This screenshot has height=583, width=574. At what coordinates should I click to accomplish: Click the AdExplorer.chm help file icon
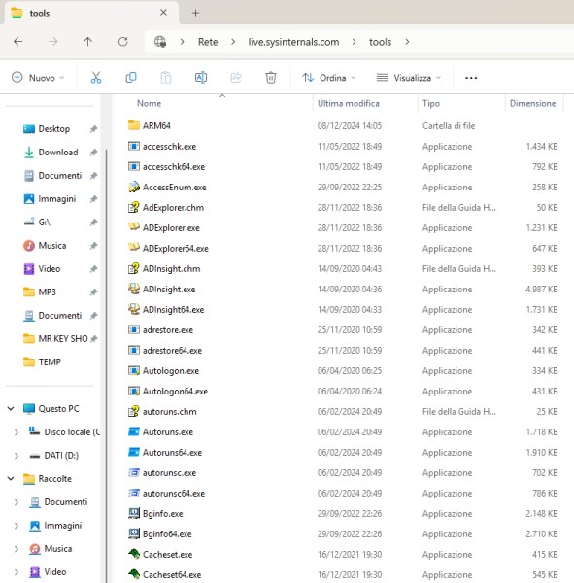134,207
